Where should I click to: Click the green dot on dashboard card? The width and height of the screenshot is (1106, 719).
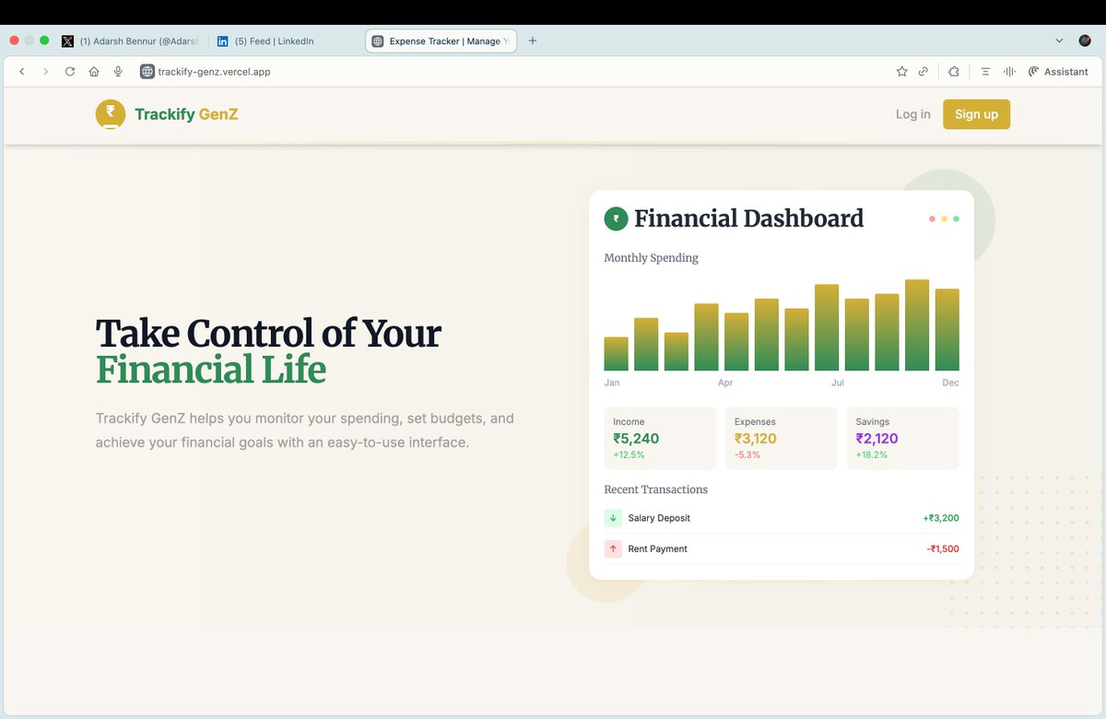(x=956, y=219)
